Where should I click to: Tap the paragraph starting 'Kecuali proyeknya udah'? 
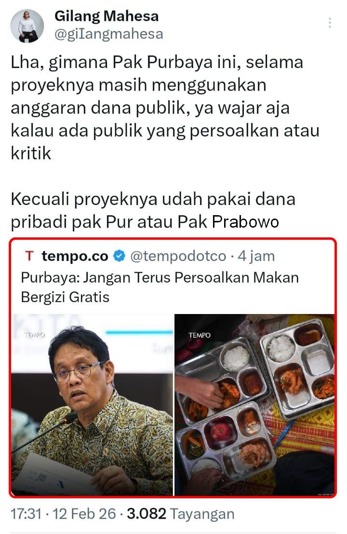pos(153,210)
